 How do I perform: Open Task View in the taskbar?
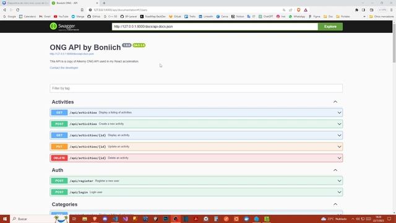(74, 219)
